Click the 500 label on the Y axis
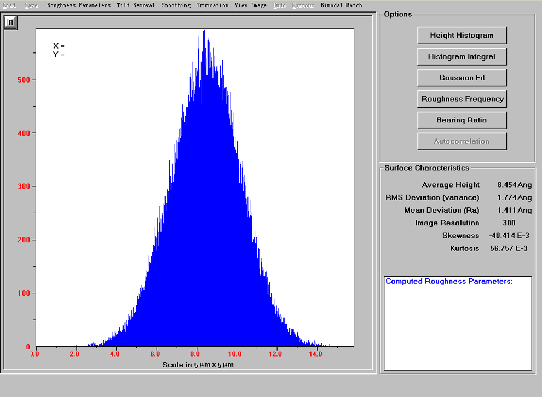Viewport: 542px width, 397px height. [24, 80]
